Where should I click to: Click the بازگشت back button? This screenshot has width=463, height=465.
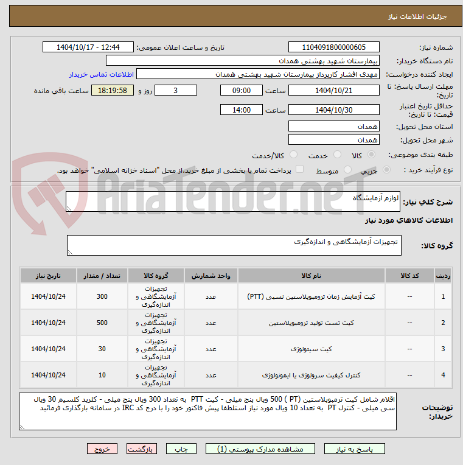coord(141,449)
